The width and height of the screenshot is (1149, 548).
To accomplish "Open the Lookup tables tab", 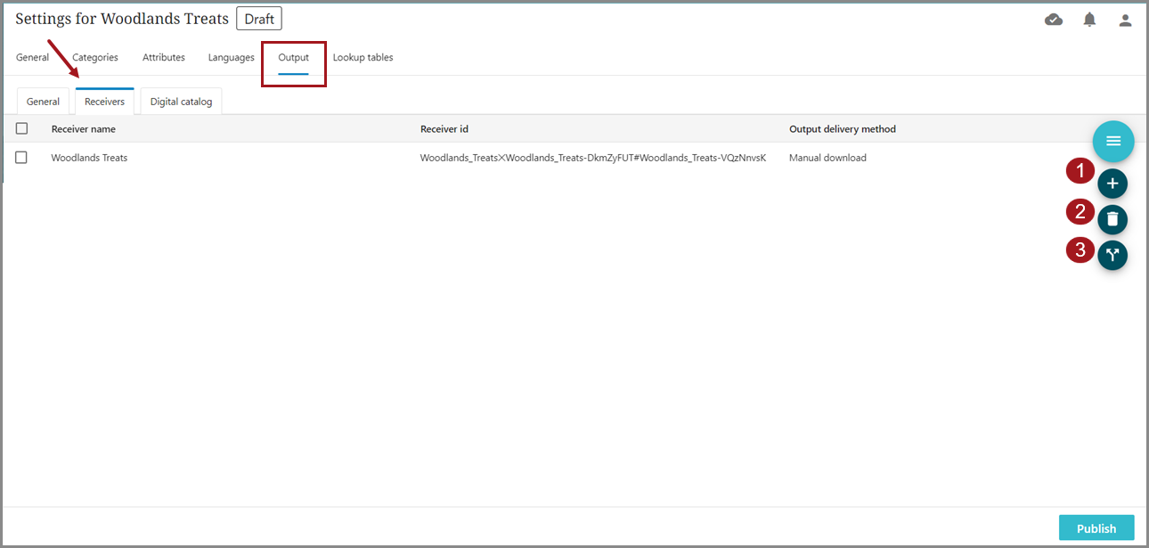I will pyautogui.click(x=363, y=57).
